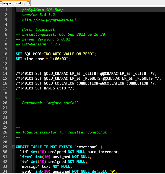Click the NO_AUTO_VALUE_ON_ZERO string
The width and height of the screenshot is (165, 174).
coord(69,54)
